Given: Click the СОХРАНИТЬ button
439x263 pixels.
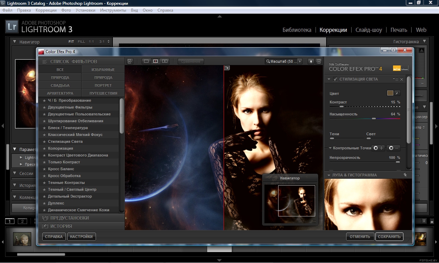Looking at the screenshot, I should [x=389, y=237].
